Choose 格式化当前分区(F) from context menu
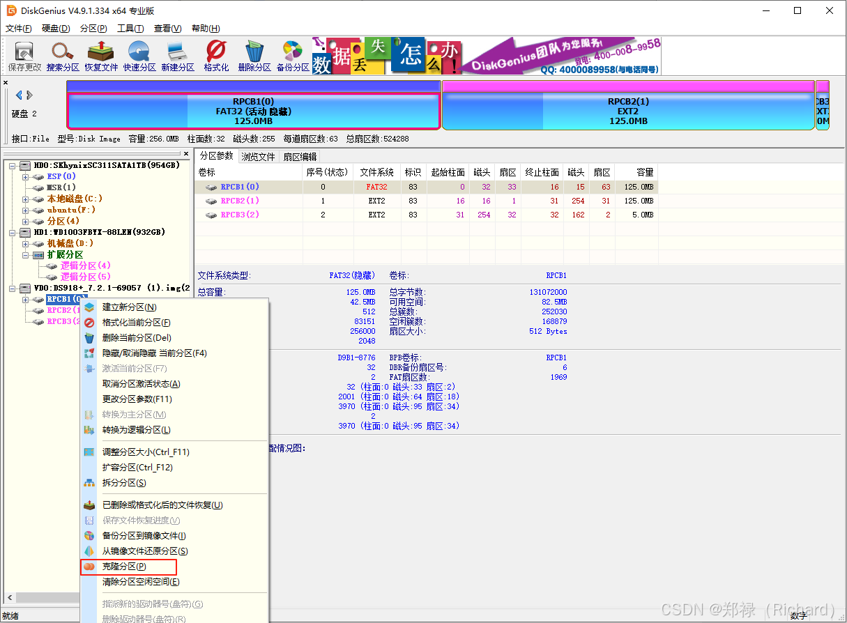 (174, 322)
